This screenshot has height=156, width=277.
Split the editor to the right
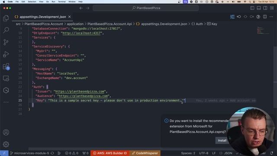pyautogui.click(x=265, y=17)
